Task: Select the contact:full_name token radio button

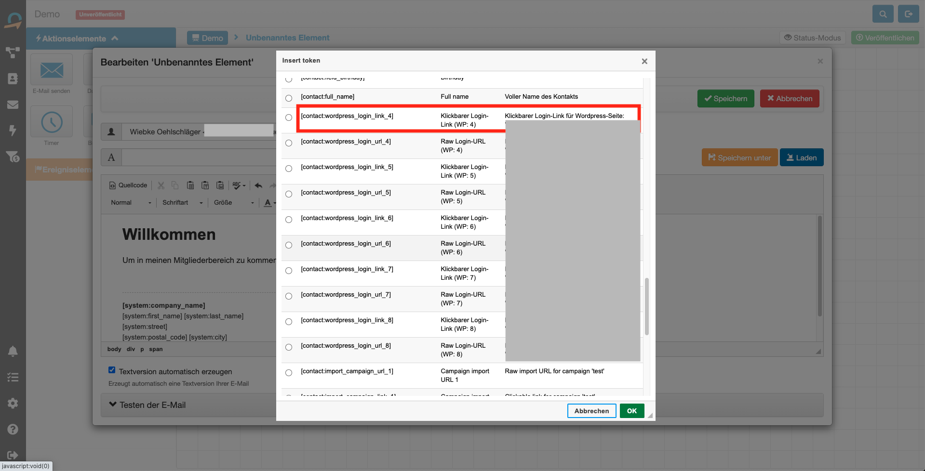Action: [289, 98]
